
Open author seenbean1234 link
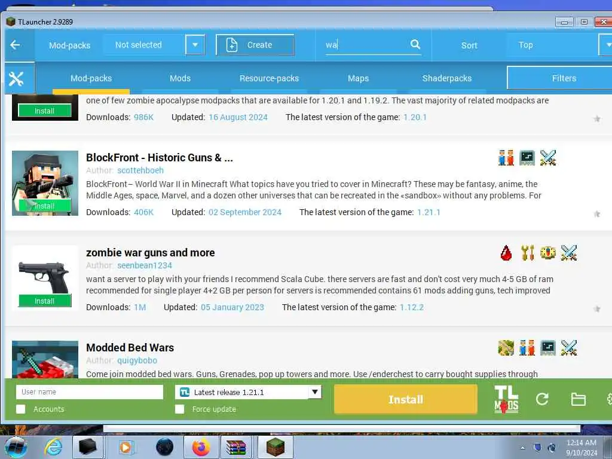click(x=145, y=265)
